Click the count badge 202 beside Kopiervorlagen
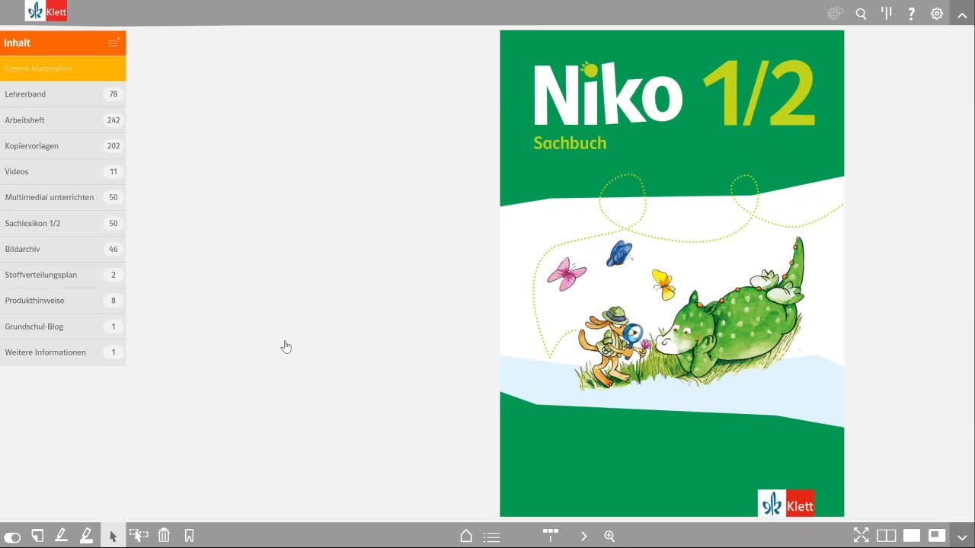 coord(113,146)
